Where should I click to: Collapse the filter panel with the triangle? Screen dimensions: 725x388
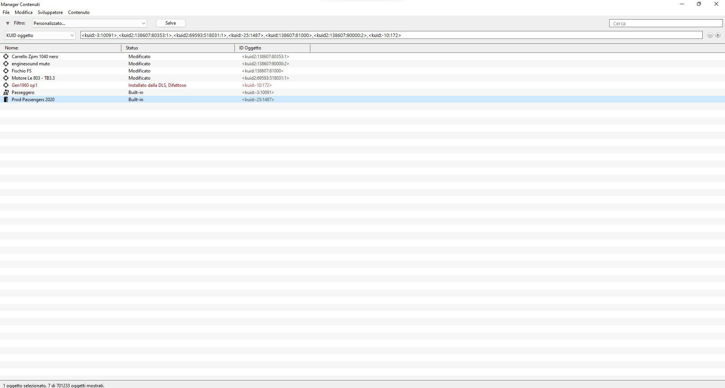[x=8, y=23]
